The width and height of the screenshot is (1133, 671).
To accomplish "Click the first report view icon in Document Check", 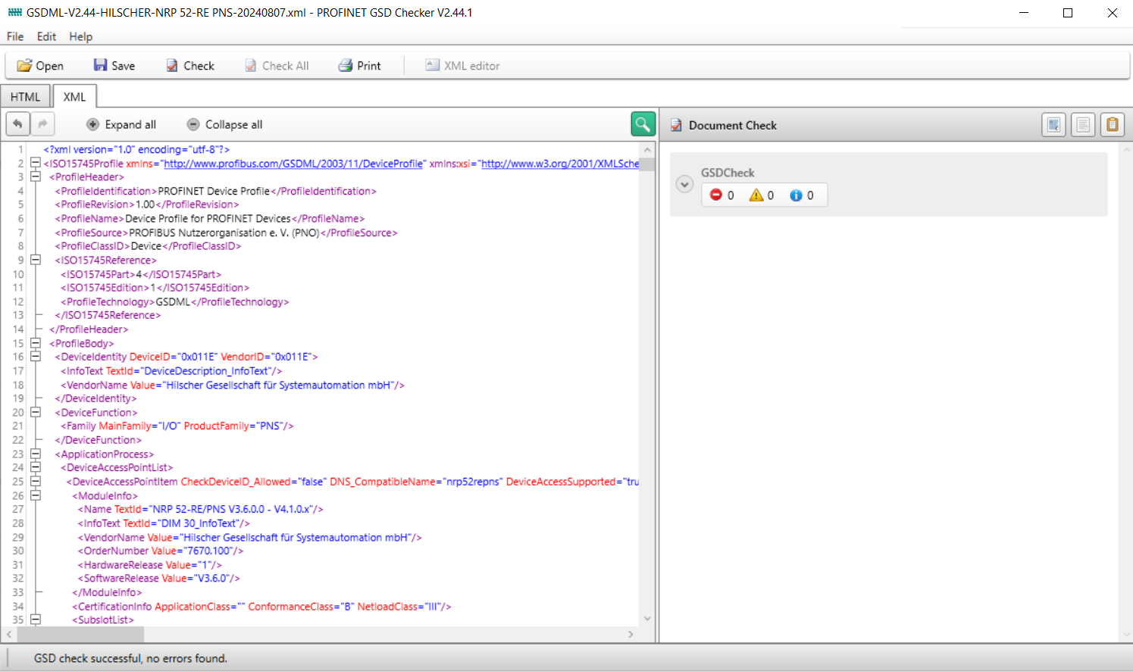I will coord(1053,125).
